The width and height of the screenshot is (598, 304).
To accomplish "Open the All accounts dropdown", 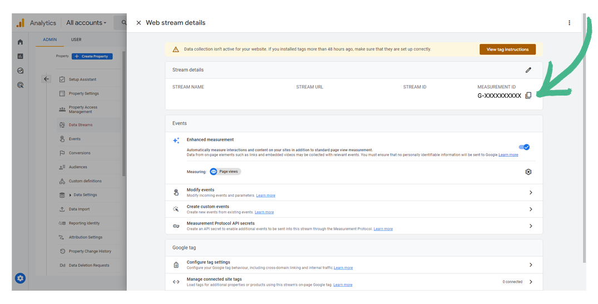I will pos(86,23).
